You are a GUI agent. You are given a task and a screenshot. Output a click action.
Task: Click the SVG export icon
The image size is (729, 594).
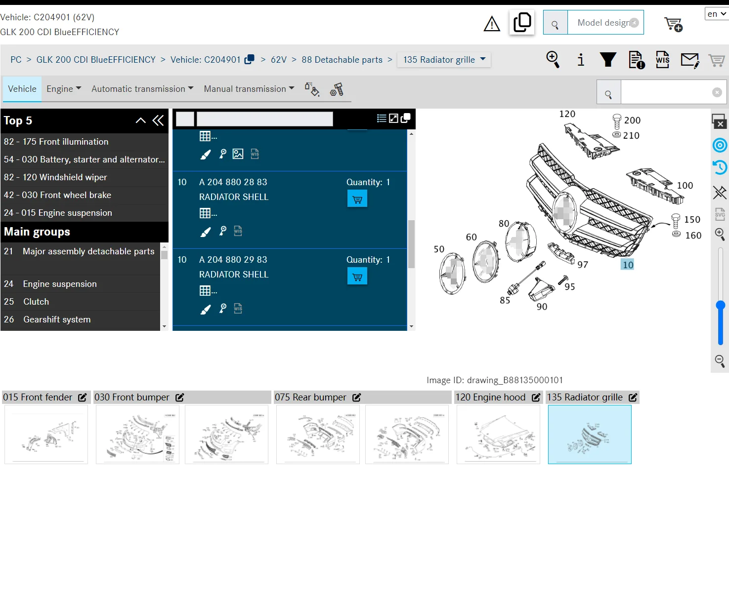point(720,214)
